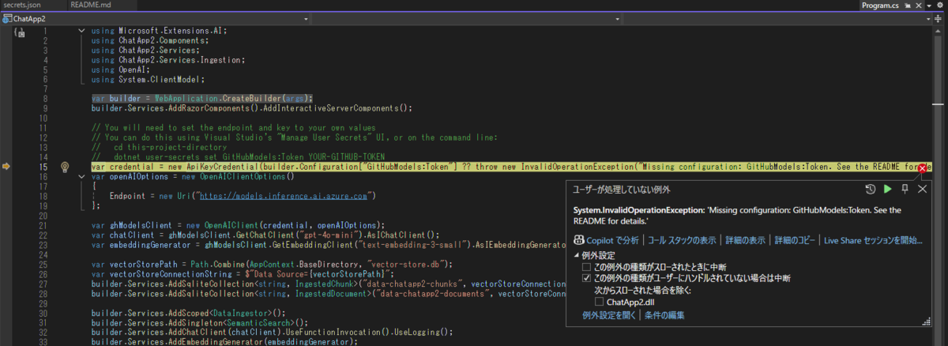This screenshot has height=346, width=948.
Task: Click the 'WebApplication' text on line 8
Action: 186,98
